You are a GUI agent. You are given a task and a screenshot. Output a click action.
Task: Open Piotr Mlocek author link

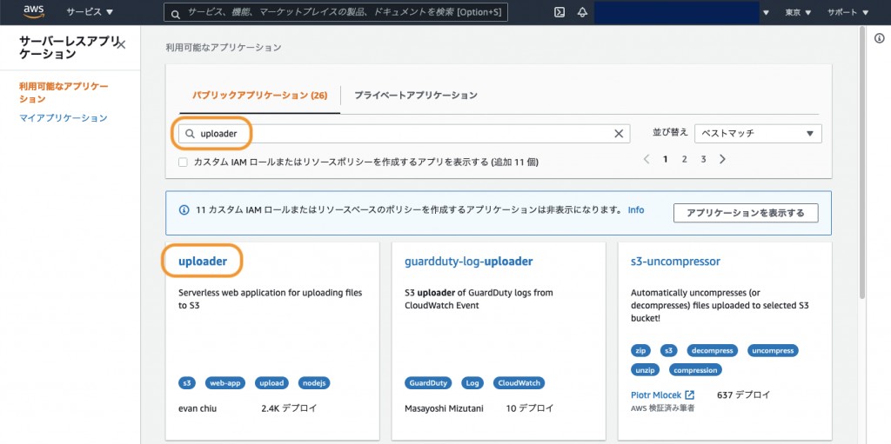(656, 394)
